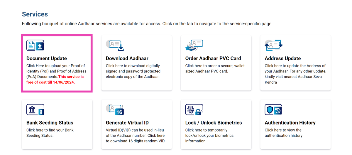The height and width of the screenshot is (155, 352).
Task: Open the Download Aadhaar heading
Action: (127, 58)
